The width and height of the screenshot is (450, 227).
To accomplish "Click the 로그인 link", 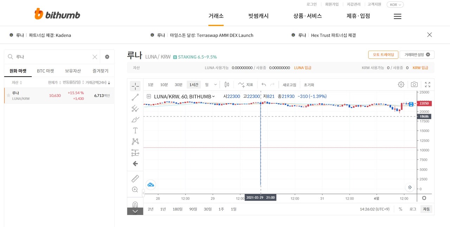I will click(x=311, y=4).
